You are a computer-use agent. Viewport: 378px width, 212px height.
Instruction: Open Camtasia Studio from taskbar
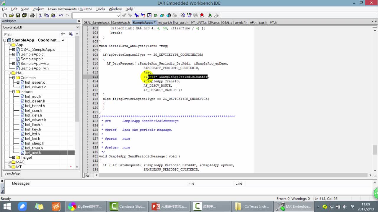128,206
